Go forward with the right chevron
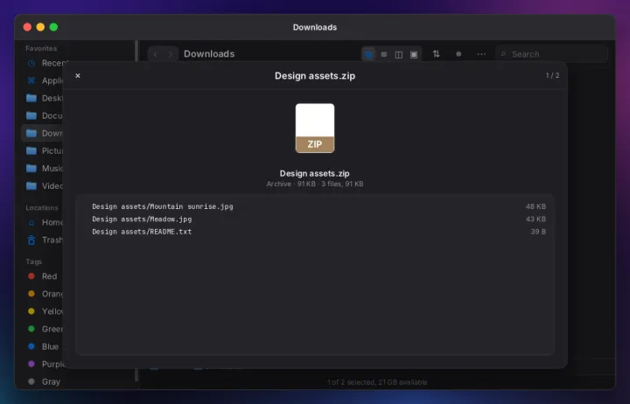The height and width of the screenshot is (404, 630). 171,54
